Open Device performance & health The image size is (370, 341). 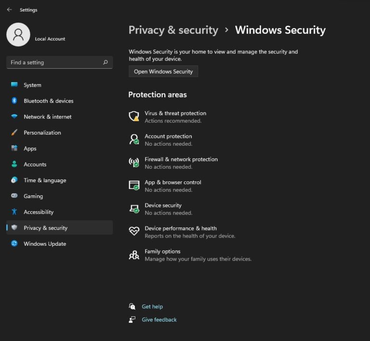tap(181, 228)
